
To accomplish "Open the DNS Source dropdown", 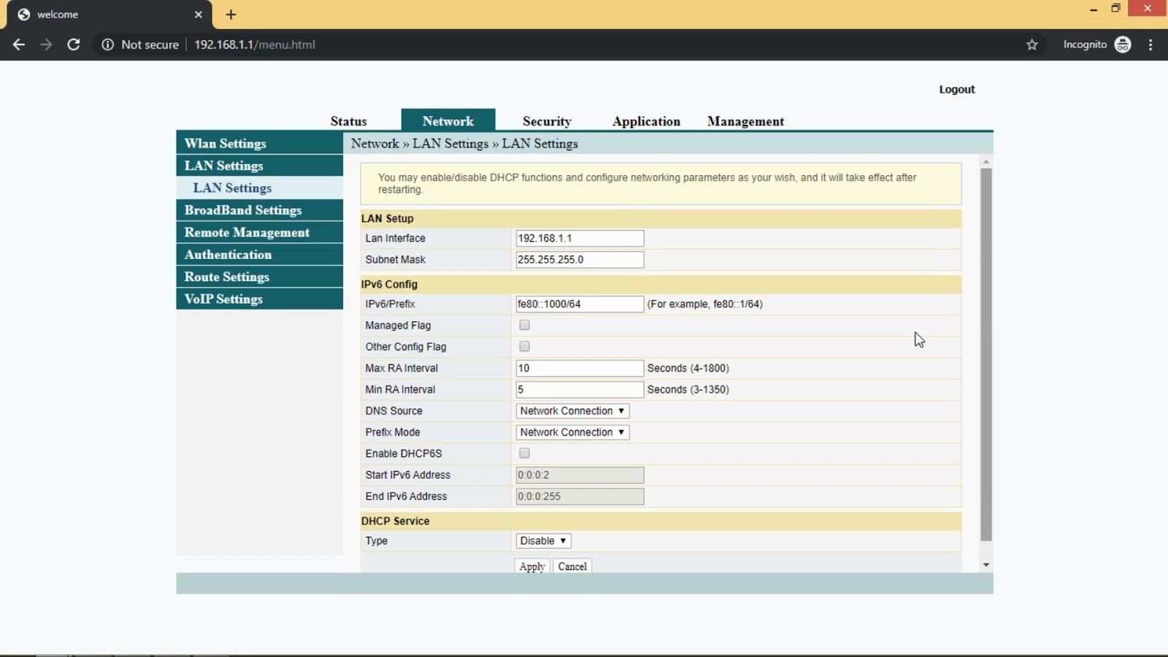I will pos(572,411).
